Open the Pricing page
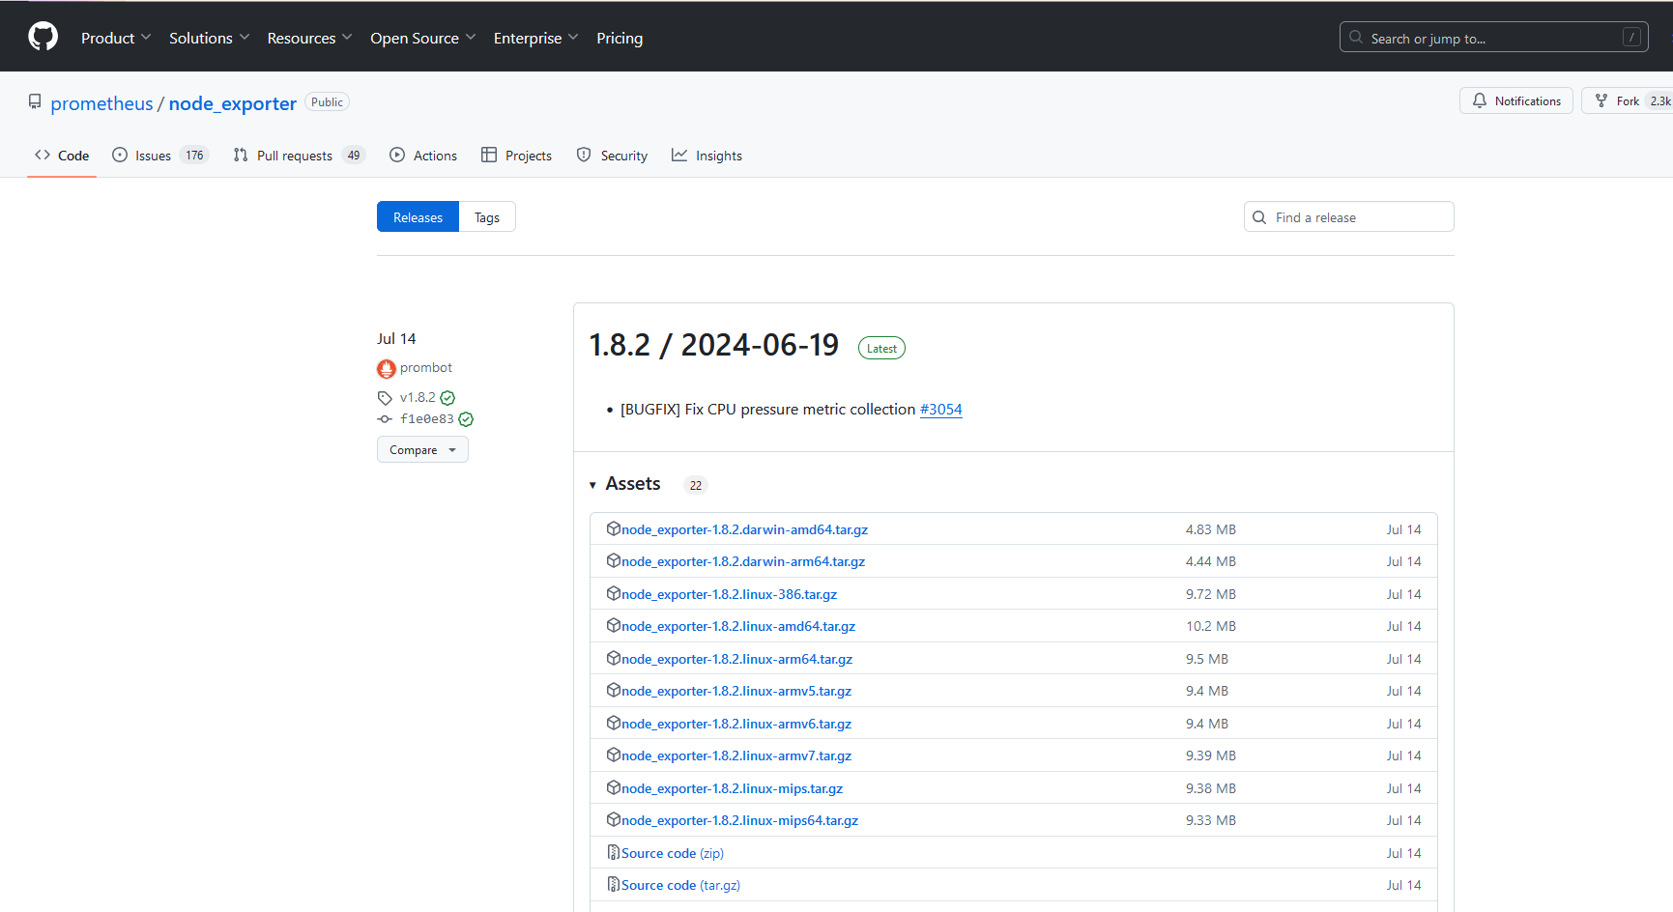 pos(620,38)
